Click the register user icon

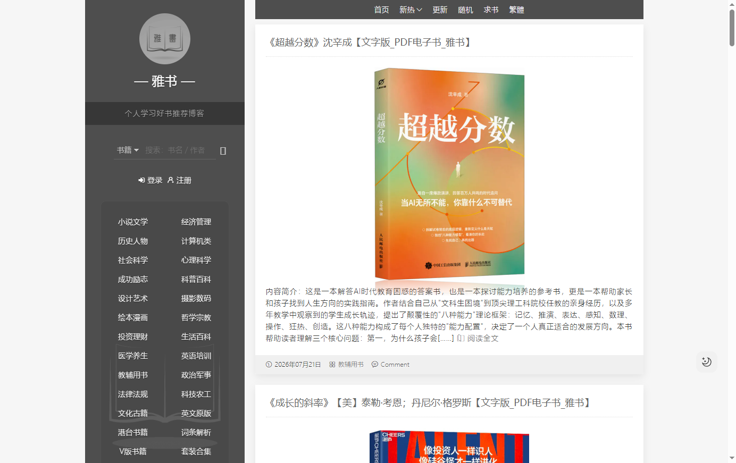point(171,180)
